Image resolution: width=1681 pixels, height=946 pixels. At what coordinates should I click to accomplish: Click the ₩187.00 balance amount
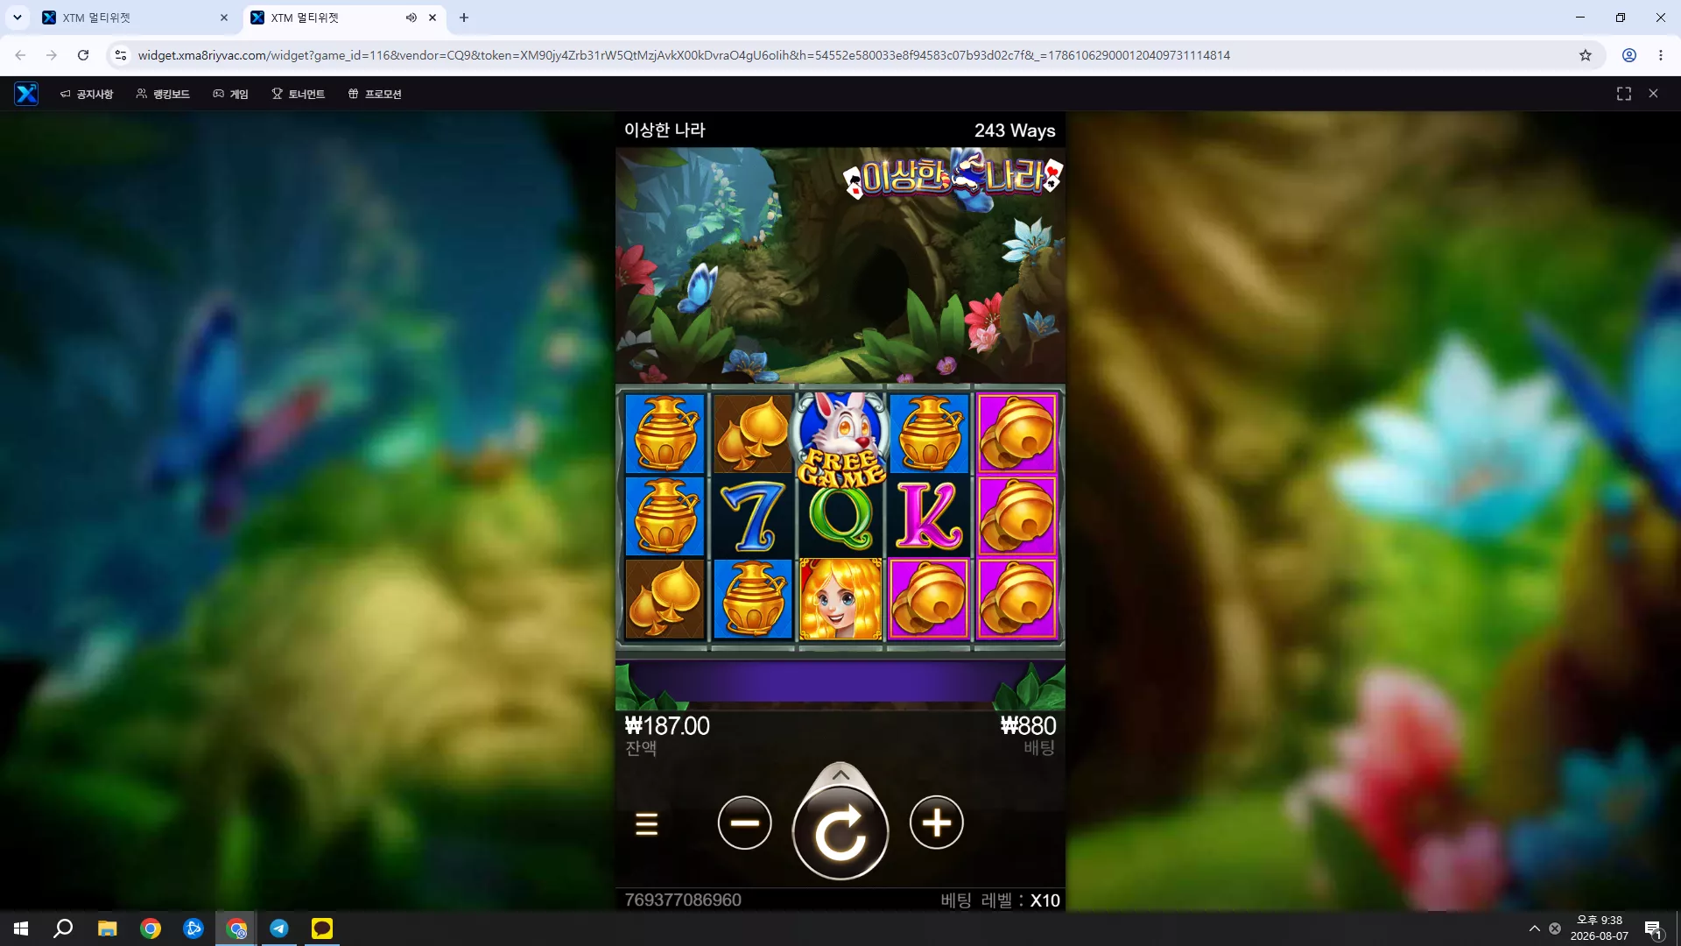click(x=667, y=726)
